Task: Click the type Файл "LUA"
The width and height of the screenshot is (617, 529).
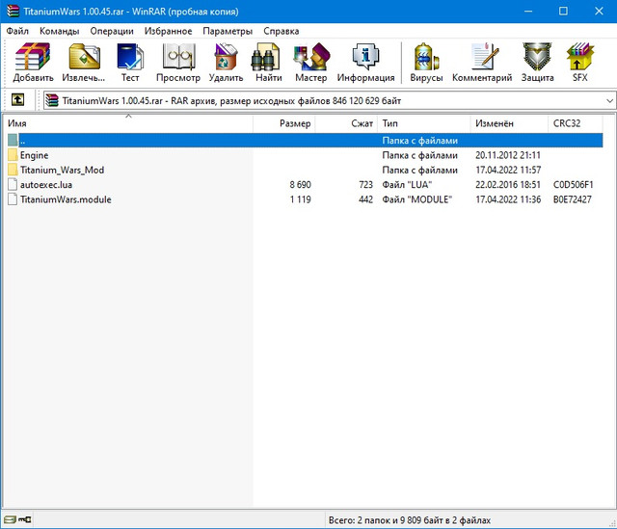Action: (x=407, y=185)
